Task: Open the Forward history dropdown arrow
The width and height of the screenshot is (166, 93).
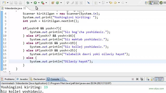Action: 126,3
